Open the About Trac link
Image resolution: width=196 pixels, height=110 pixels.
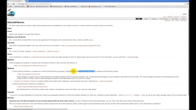(x=177, y=17)
